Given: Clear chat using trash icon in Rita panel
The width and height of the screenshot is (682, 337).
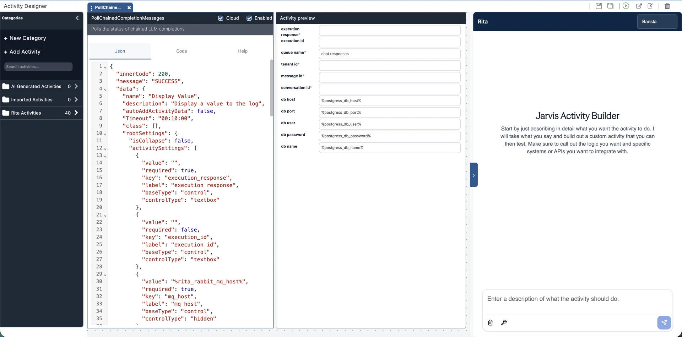Looking at the screenshot, I should coord(490,322).
